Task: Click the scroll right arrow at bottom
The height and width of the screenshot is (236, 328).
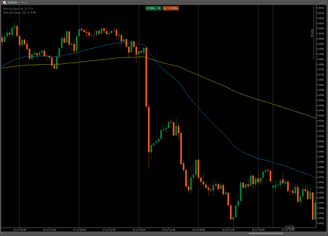Action: click(x=326, y=233)
